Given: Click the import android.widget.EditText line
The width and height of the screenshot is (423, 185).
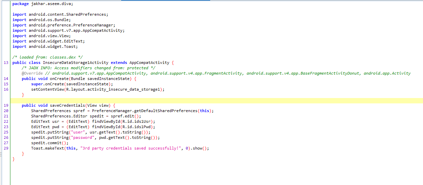Looking at the screenshot, I should (49, 41).
